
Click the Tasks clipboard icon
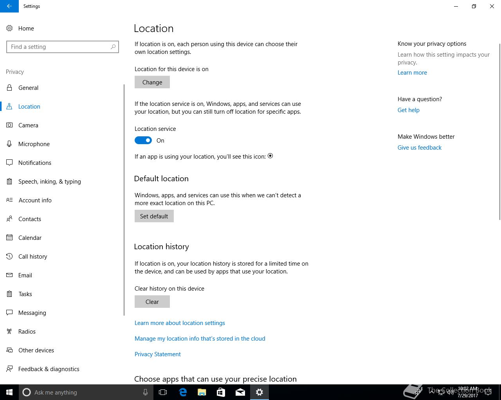(x=9, y=294)
